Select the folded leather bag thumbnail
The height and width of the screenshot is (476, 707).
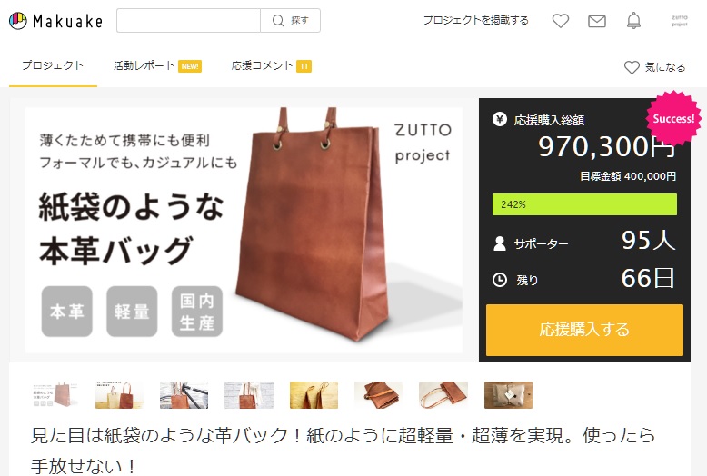(x=378, y=395)
